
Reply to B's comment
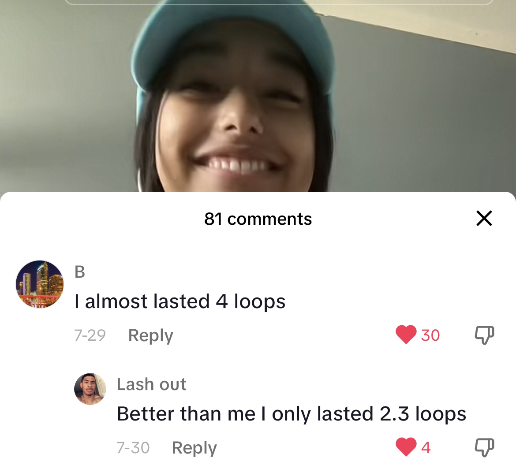(x=150, y=335)
